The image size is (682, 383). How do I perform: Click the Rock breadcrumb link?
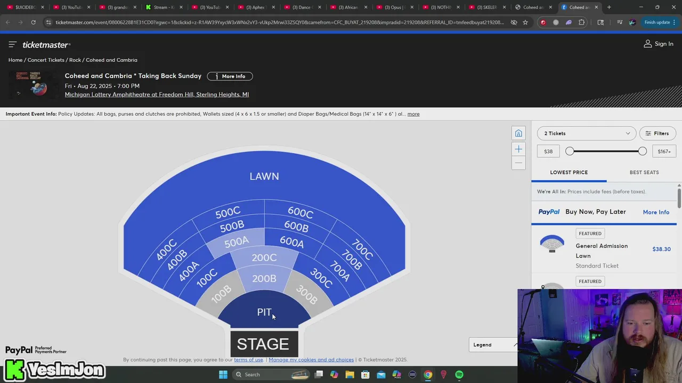75,60
